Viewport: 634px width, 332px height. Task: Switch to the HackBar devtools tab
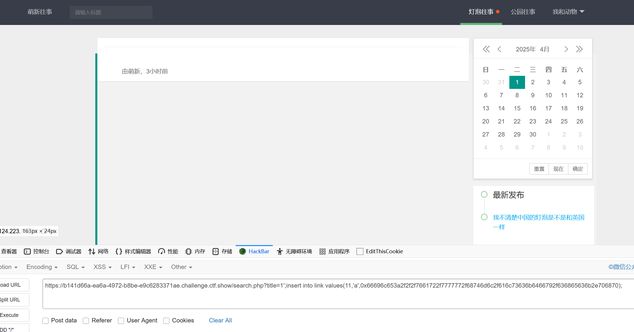(255, 252)
